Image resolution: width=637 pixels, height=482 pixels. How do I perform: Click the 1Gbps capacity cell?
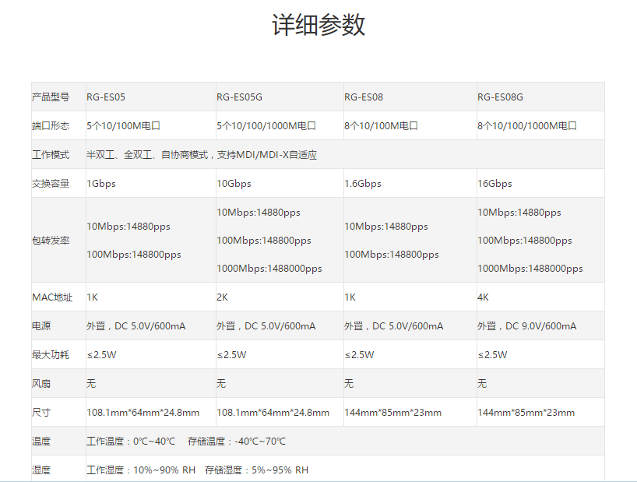pyautogui.click(x=101, y=184)
